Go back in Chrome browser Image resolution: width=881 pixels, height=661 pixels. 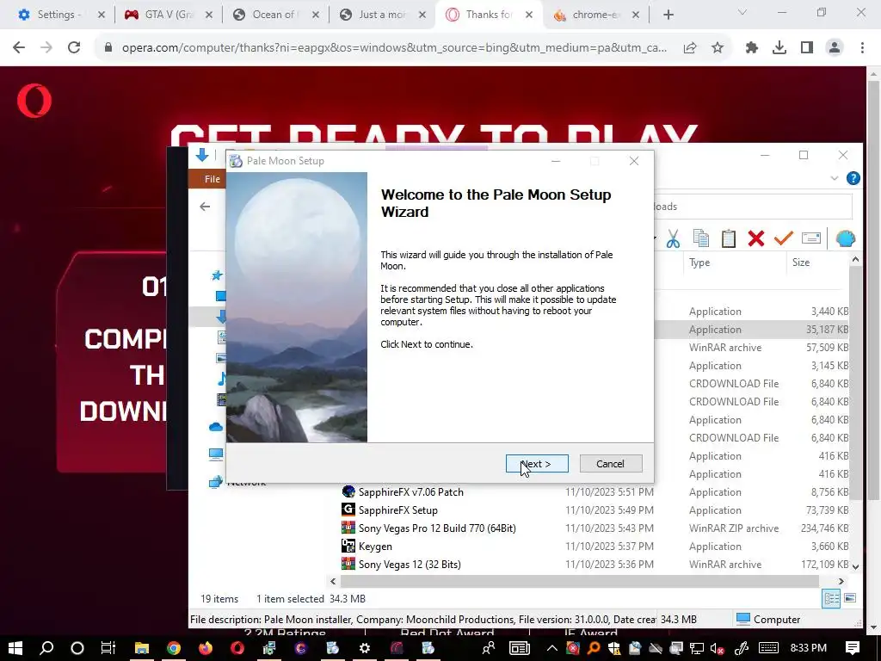19,48
